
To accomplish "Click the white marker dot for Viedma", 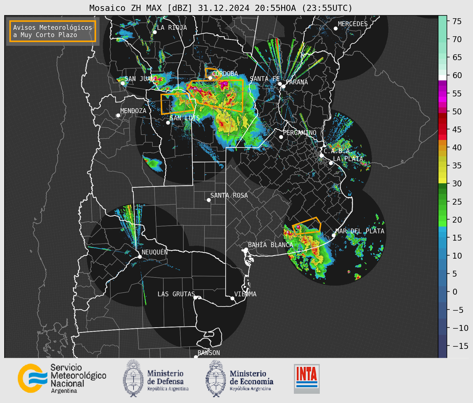I will 232,298.
